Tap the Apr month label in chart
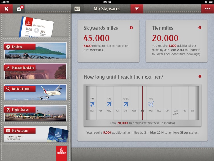The height and width of the screenshot is (161, 214). point(101,110)
